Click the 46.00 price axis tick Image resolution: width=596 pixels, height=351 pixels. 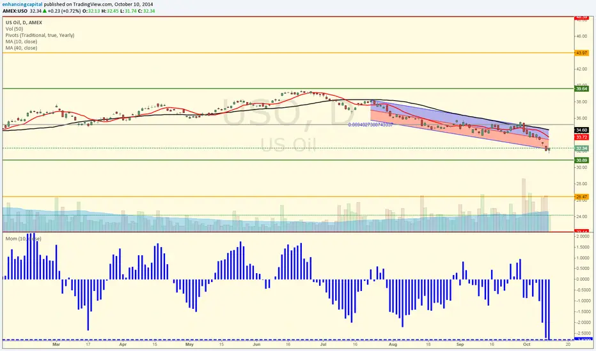(x=581, y=36)
